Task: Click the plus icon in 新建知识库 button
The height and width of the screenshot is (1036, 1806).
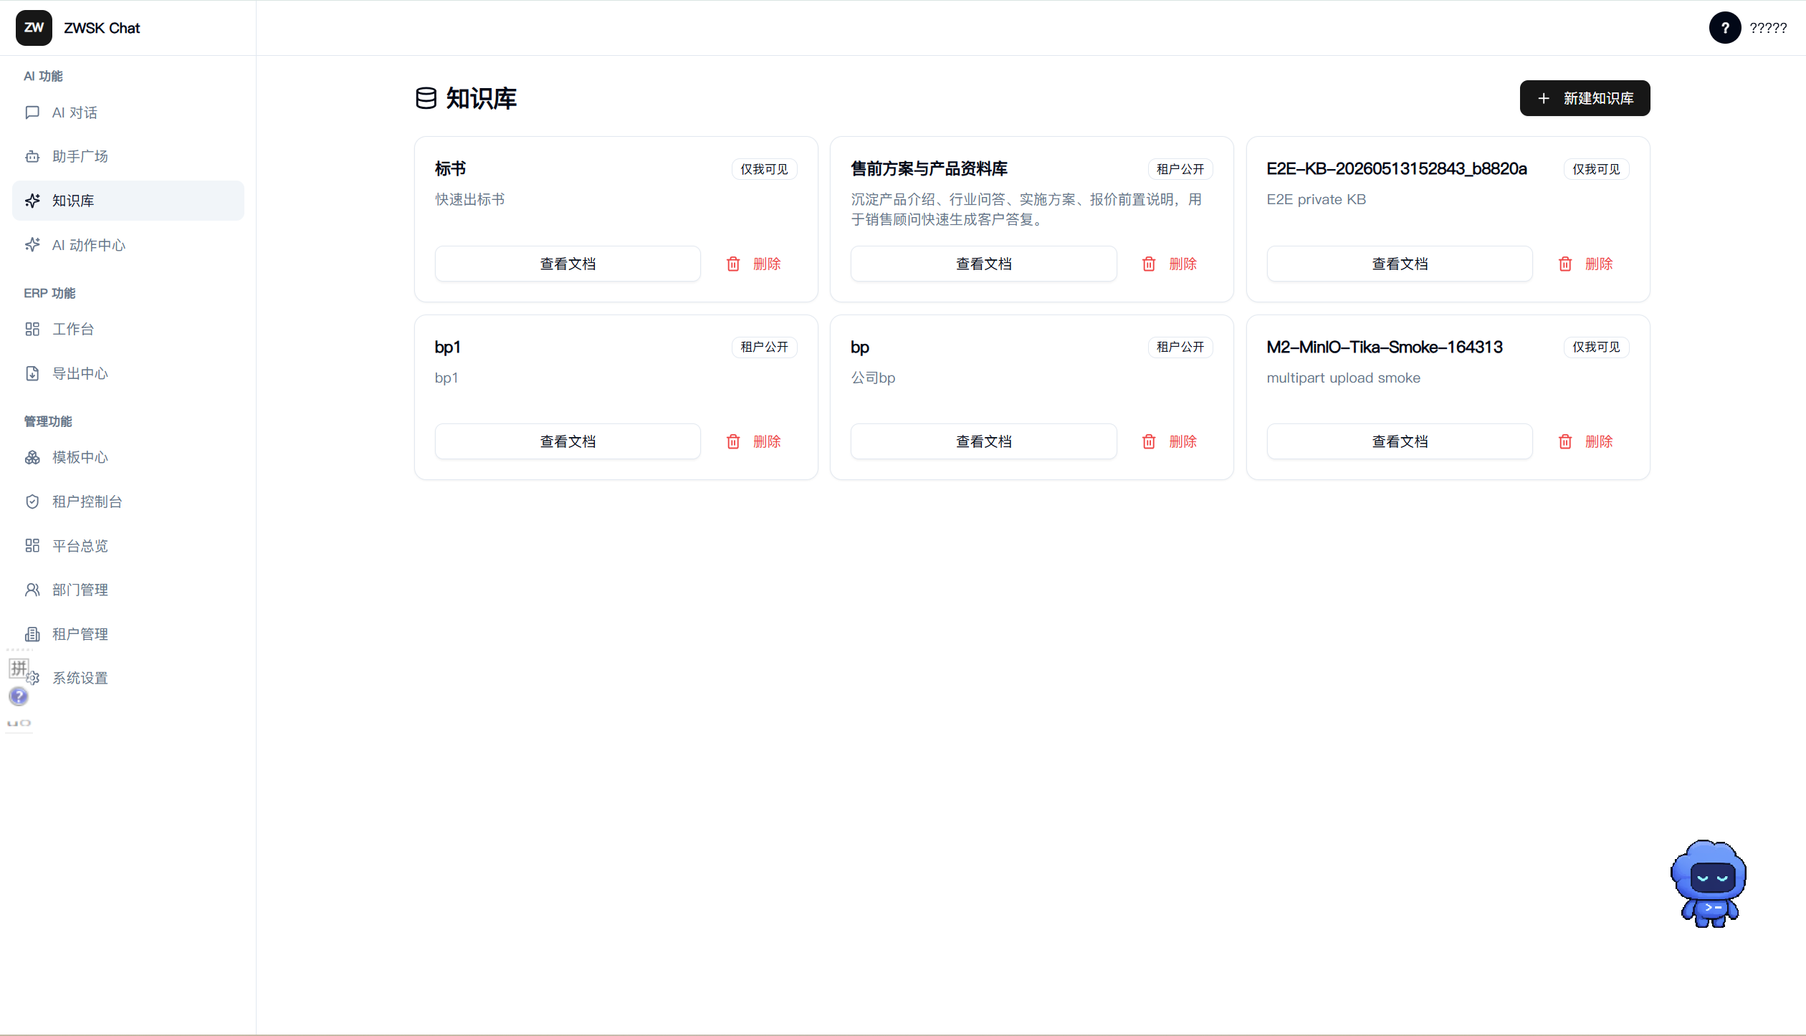Action: tap(1544, 98)
